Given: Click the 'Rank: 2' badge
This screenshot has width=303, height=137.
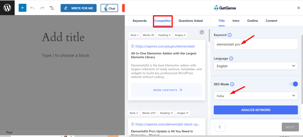Looking at the screenshot, I should (x=134, y=113).
